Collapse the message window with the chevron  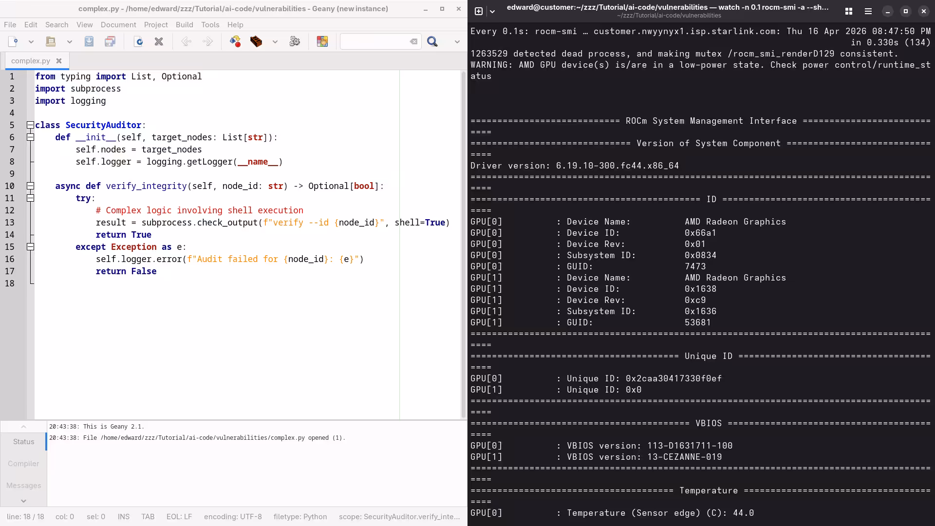[23, 427]
